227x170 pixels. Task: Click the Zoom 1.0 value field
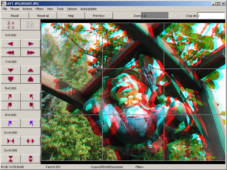155,16
